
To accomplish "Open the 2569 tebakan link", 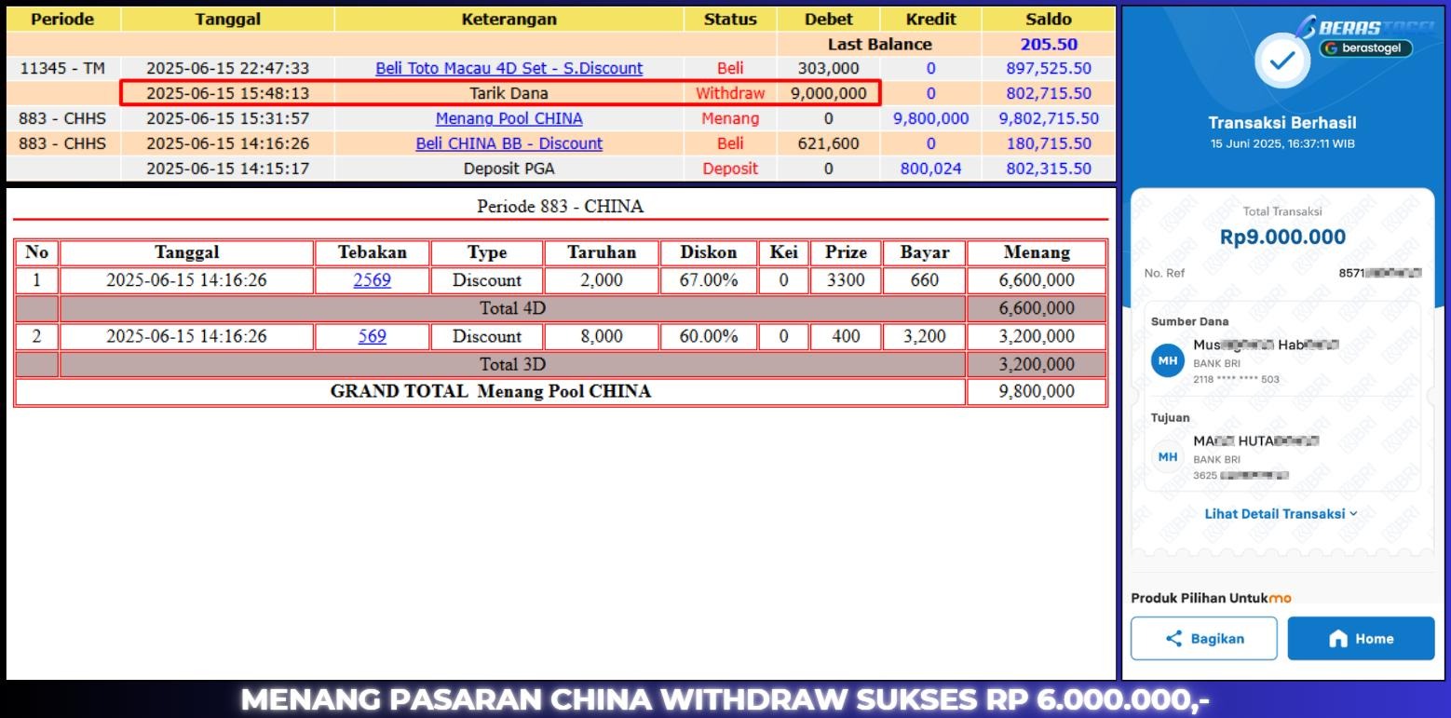I will (x=372, y=280).
